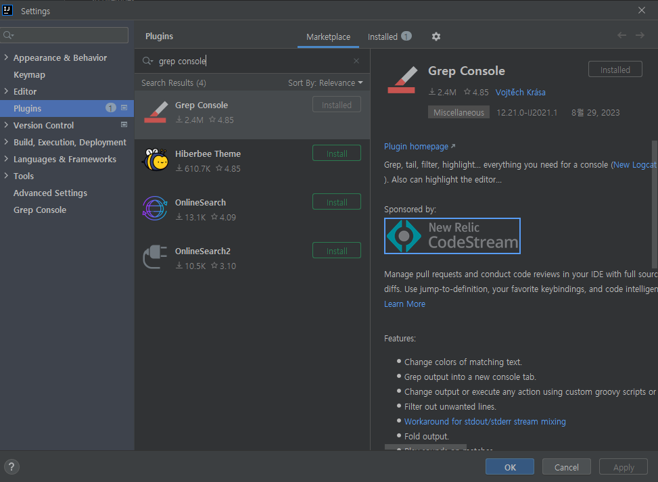This screenshot has width=658, height=482.
Task: Expand Languages & Frameworks section
Action: tap(6, 159)
